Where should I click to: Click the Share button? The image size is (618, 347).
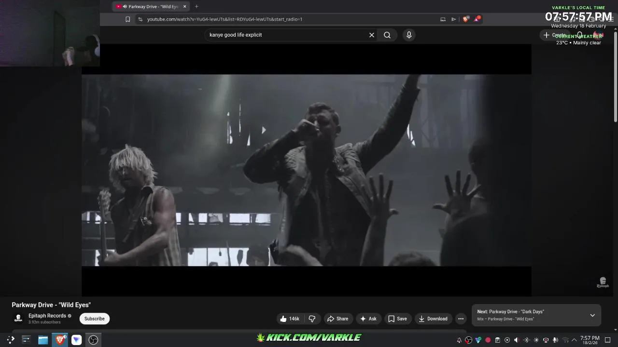(337, 319)
